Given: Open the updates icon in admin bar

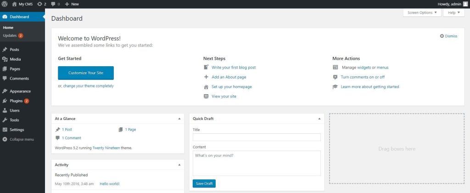Looking at the screenshot, I should click(x=40, y=4).
